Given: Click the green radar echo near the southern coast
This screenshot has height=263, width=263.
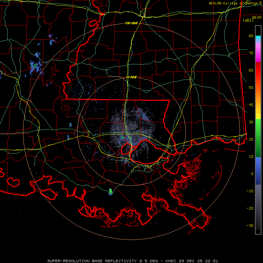Looking at the screenshot, I should [110, 191].
